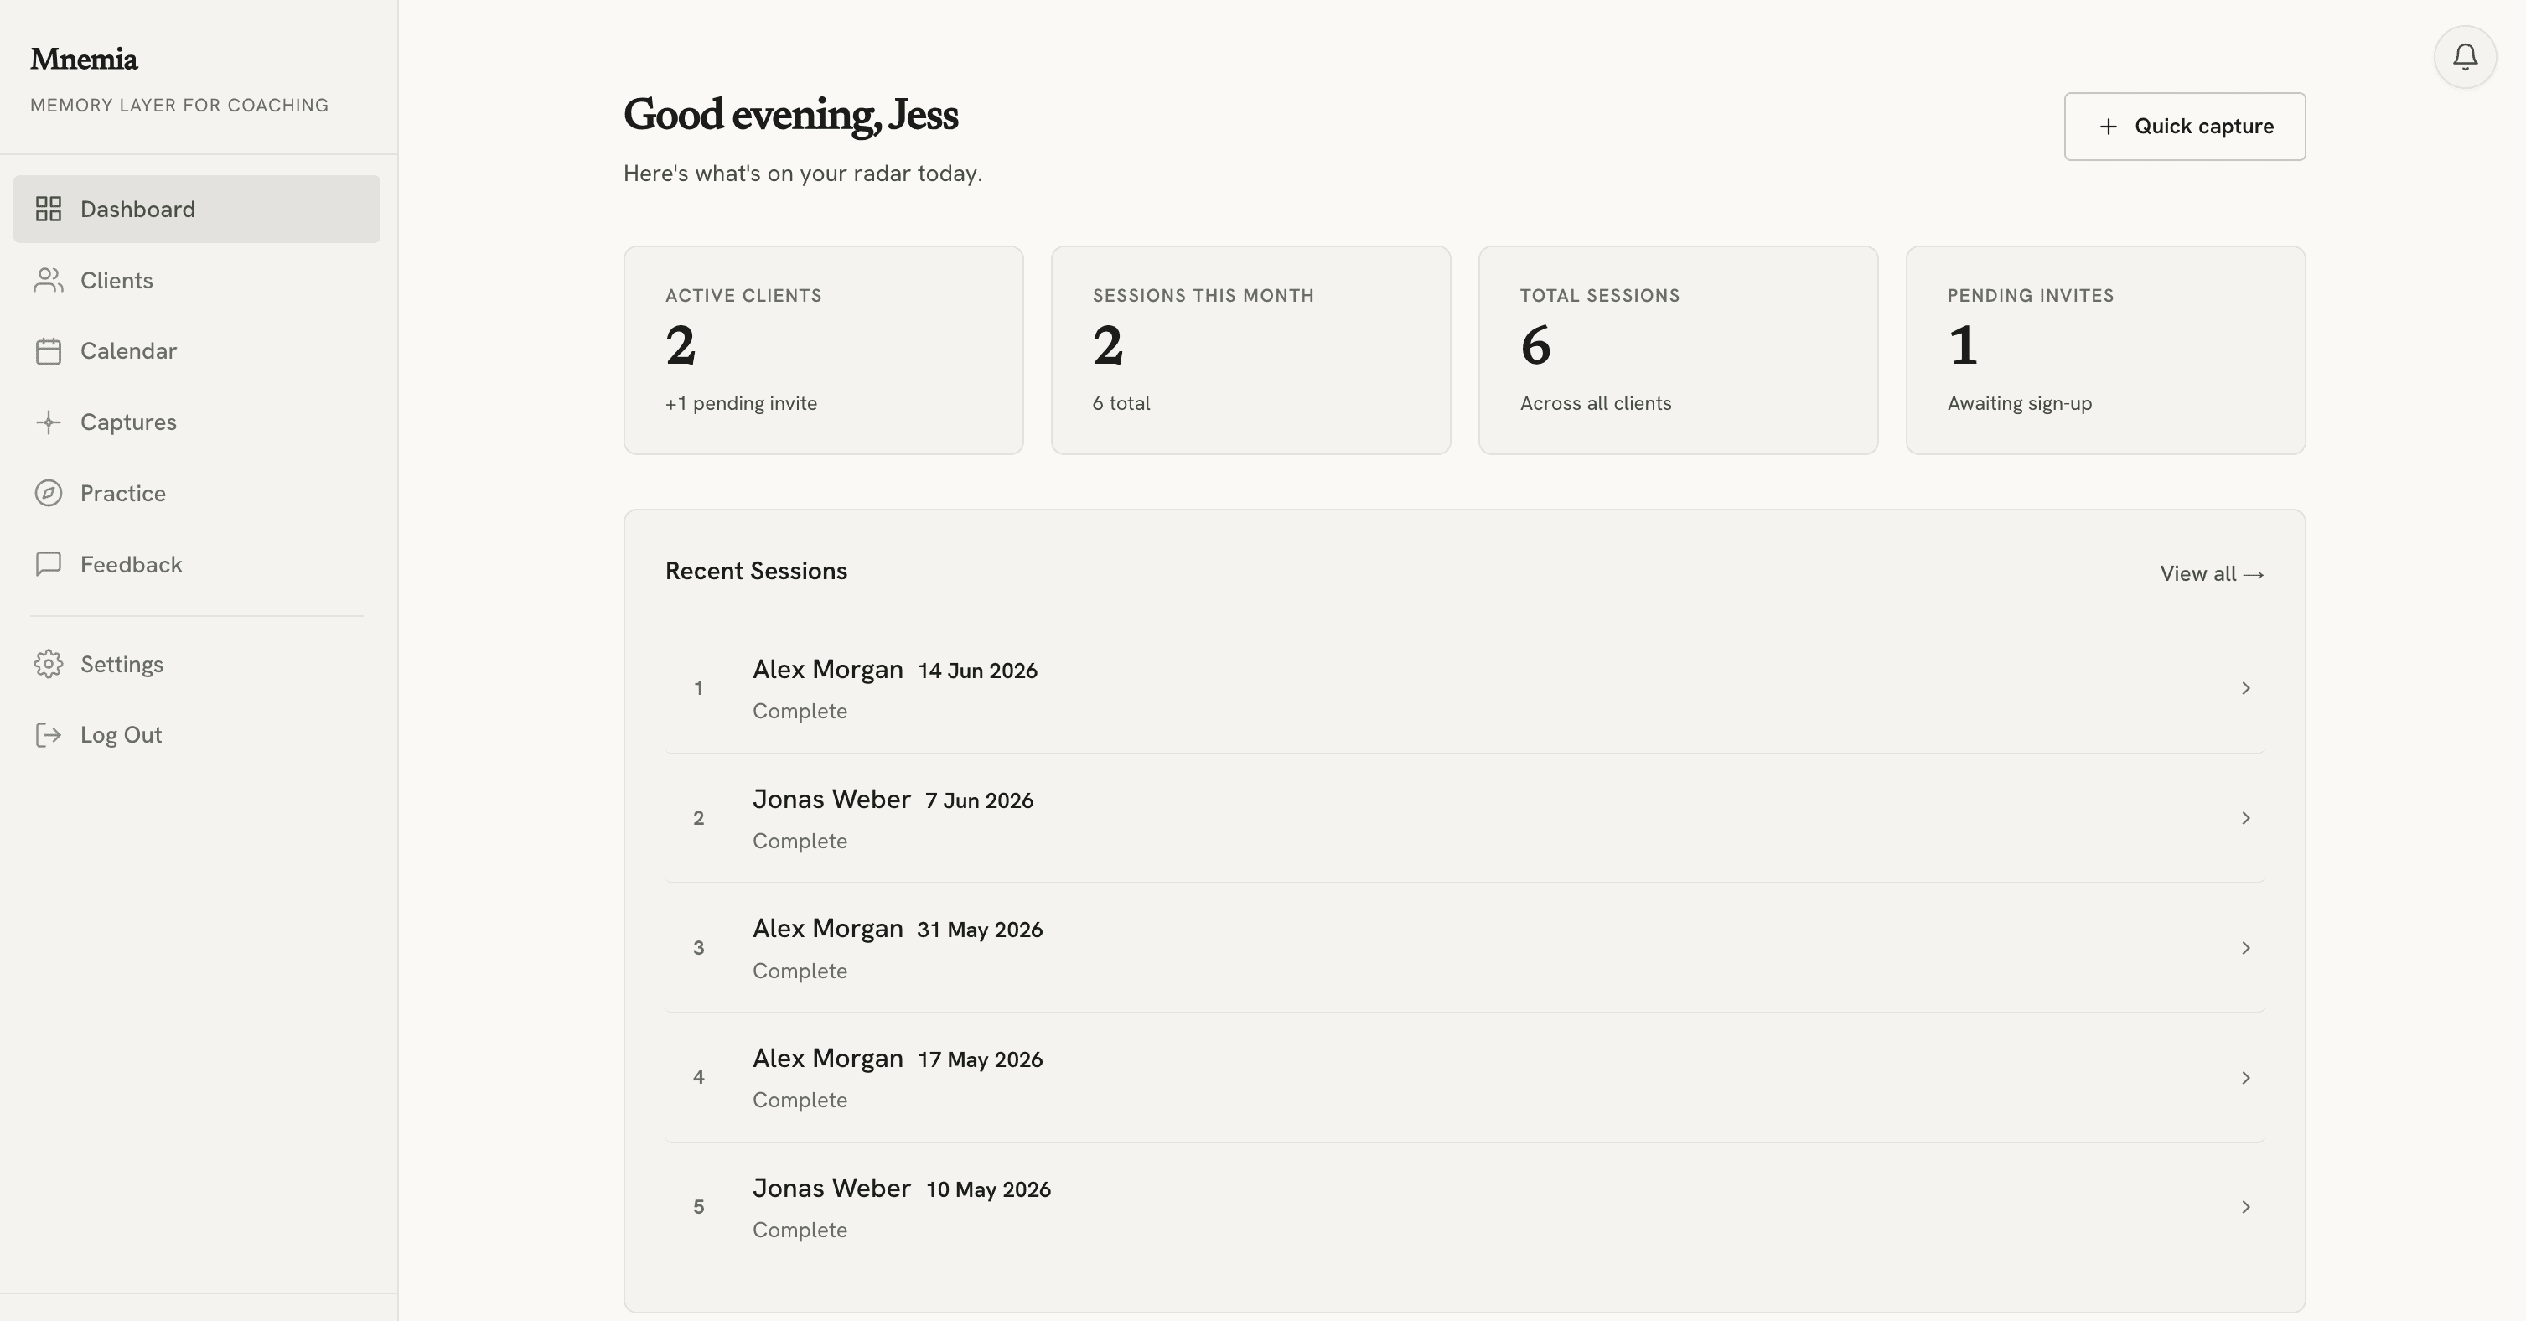Select the '17 May 2026' session date
The width and height of the screenshot is (2526, 1321).
point(980,1060)
